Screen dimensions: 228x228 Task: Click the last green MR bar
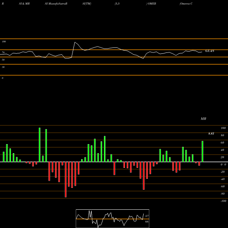[x=202, y=151]
